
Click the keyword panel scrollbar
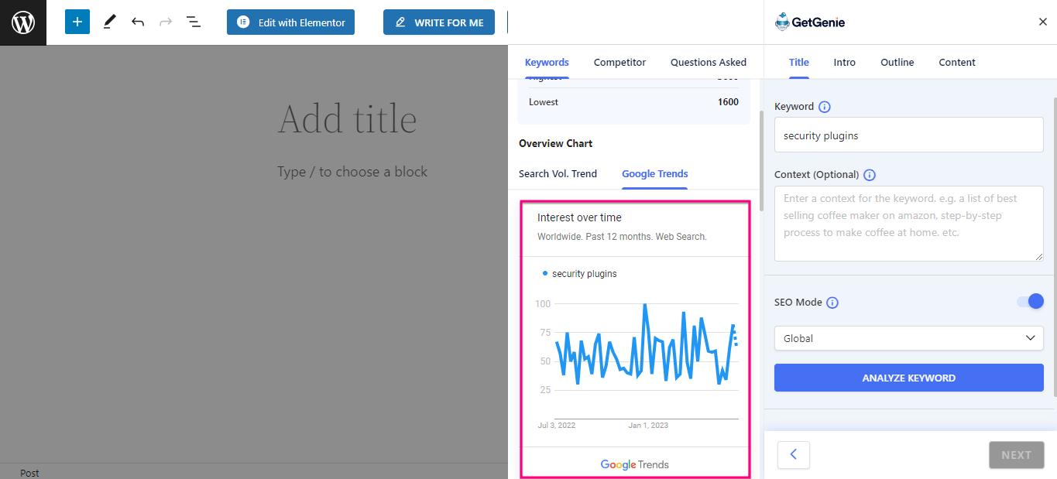761,159
